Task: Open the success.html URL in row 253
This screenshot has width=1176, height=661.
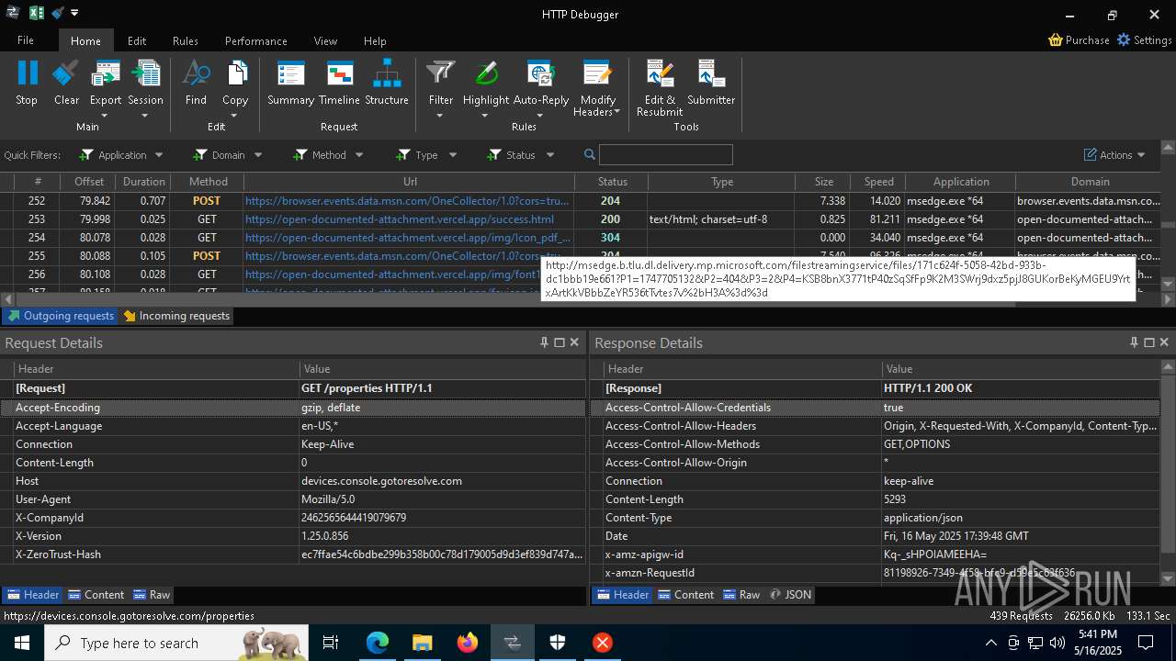Action: point(400,219)
